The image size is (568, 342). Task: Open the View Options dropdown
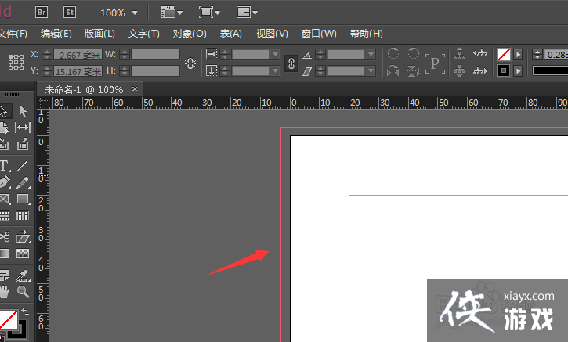[x=172, y=13]
